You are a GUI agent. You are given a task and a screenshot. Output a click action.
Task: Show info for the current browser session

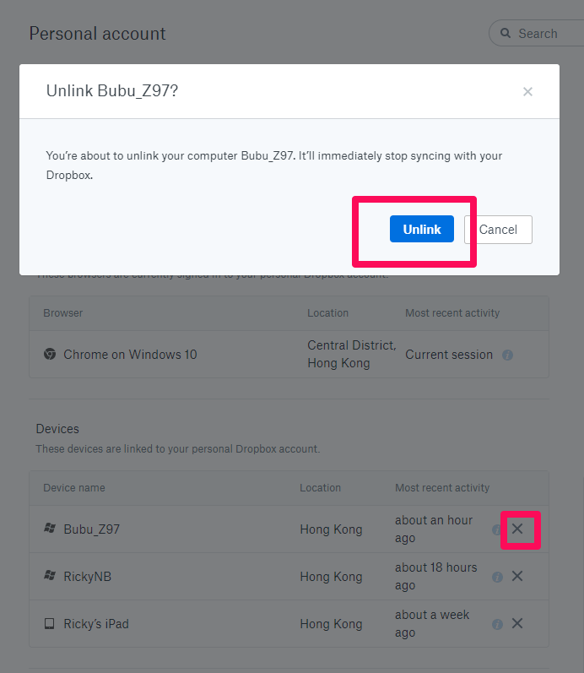[507, 355]
